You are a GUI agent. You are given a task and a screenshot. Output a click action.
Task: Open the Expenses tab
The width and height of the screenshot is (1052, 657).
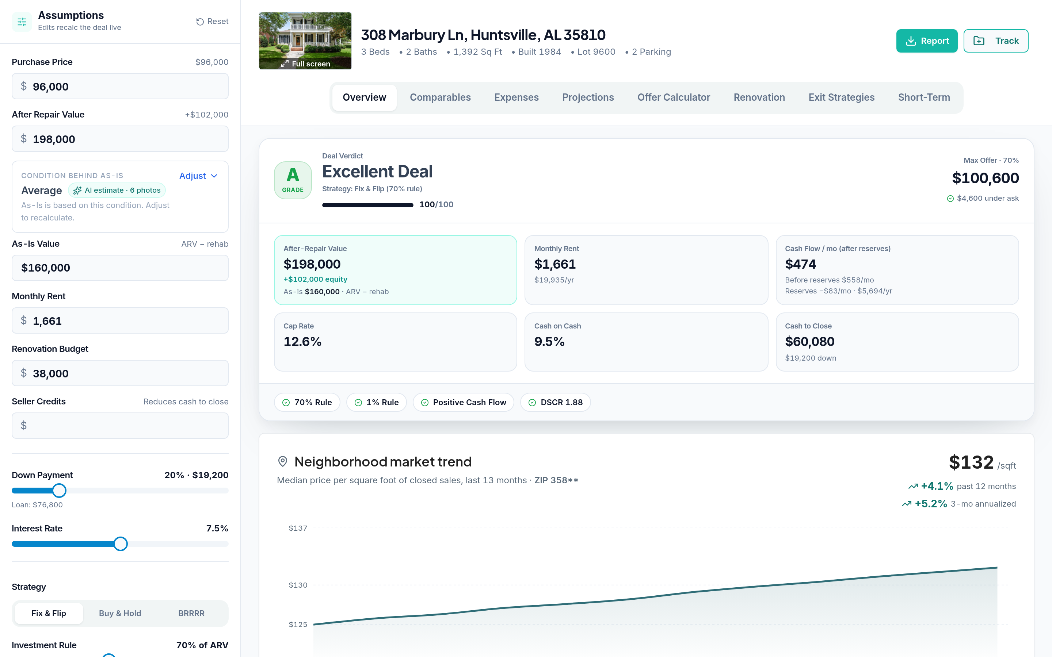point(517,97)
